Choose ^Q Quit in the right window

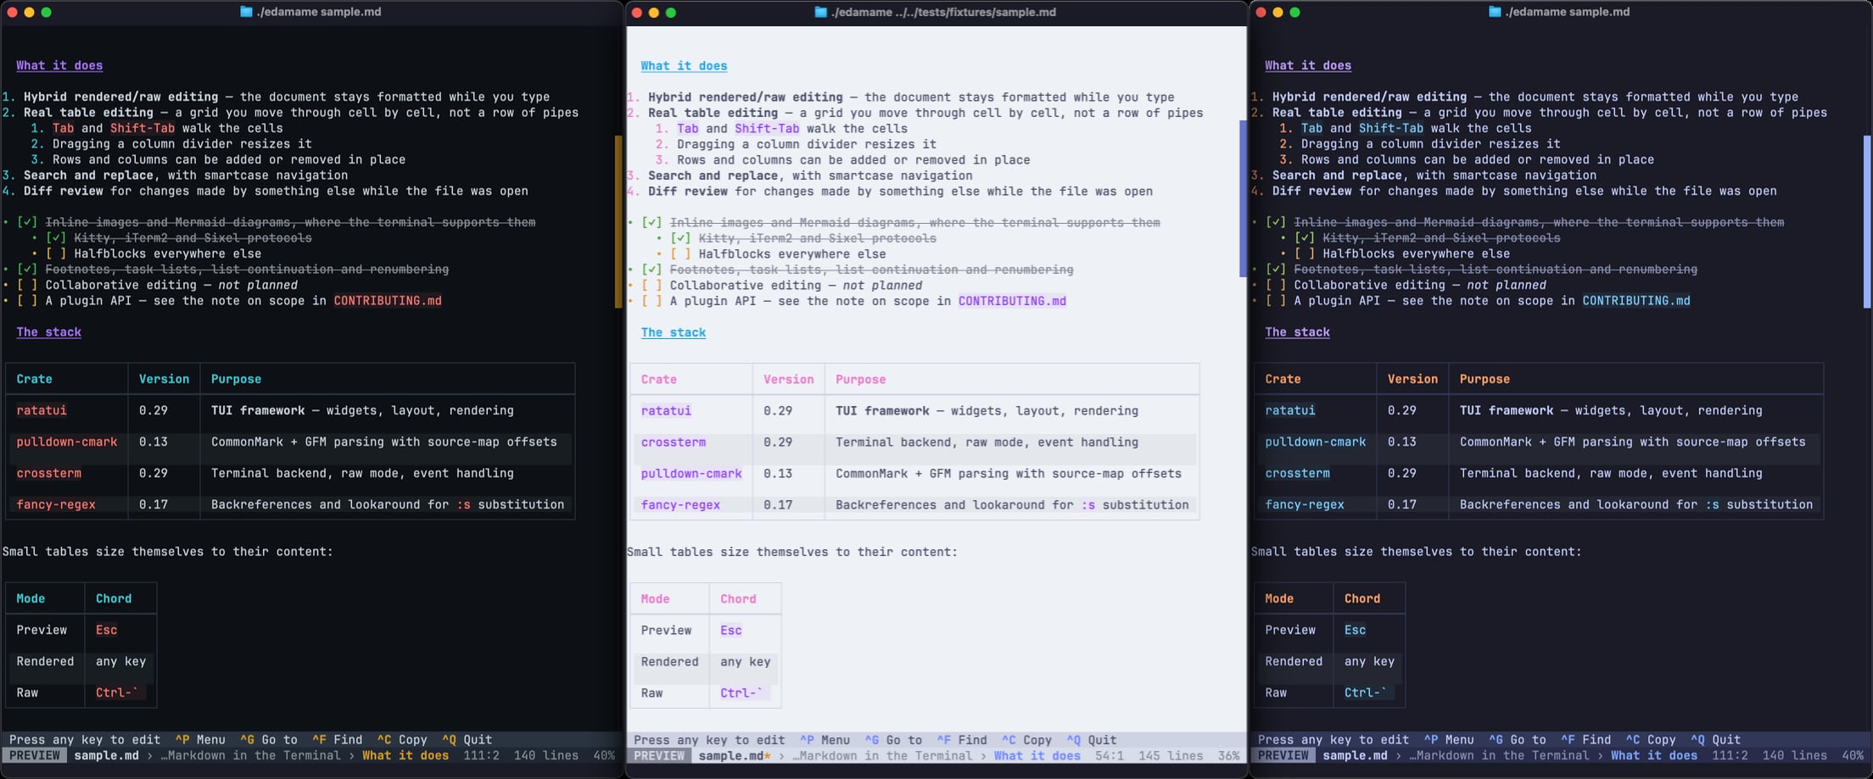pyautogui.click(x=1715, y=739)
